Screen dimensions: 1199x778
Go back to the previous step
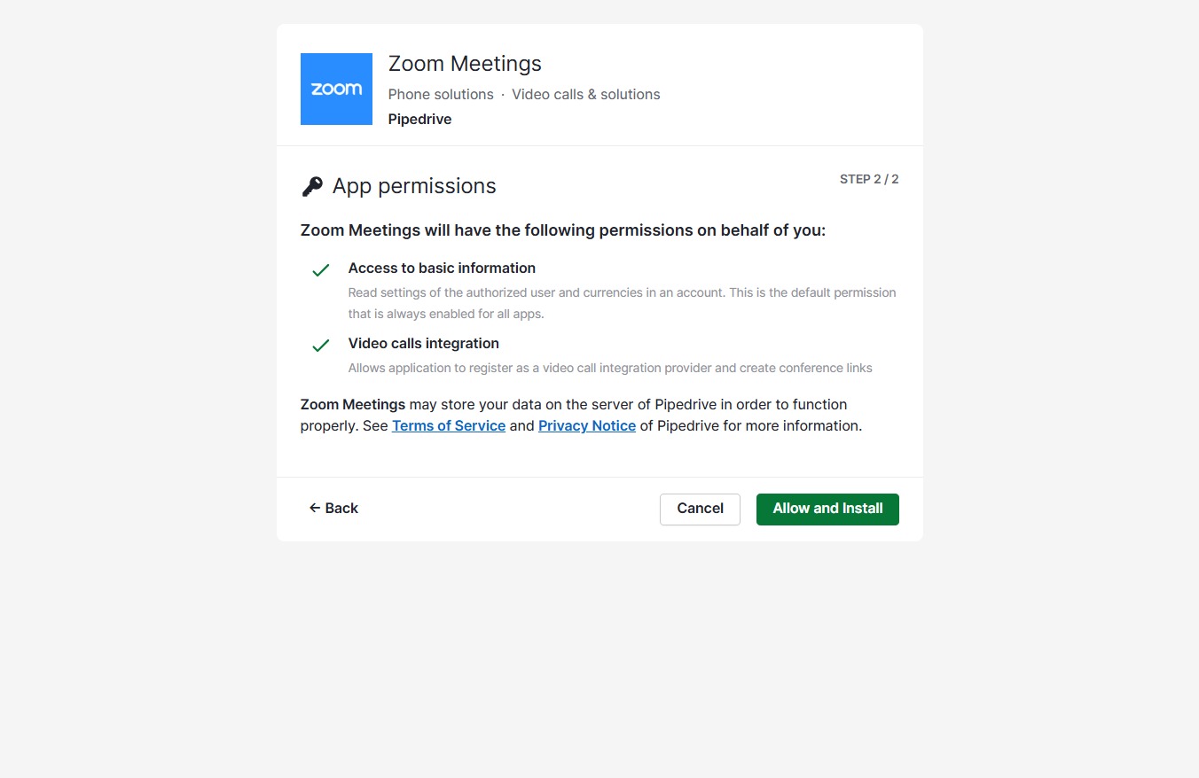click(x=333, y=508)
